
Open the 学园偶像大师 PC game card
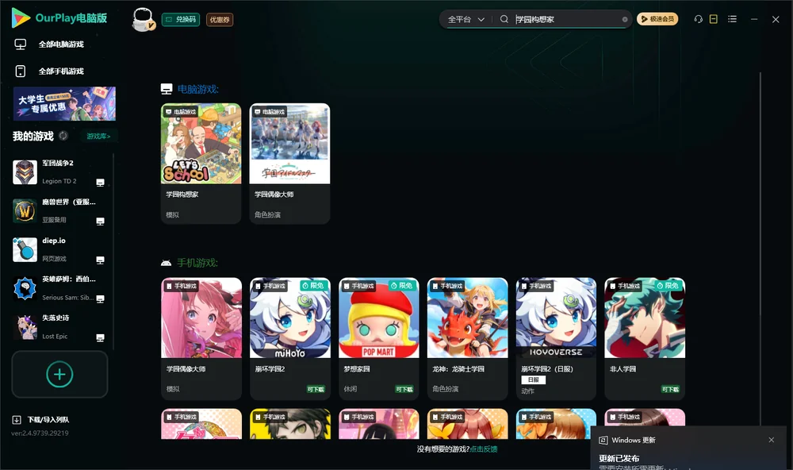pos(289,164)
